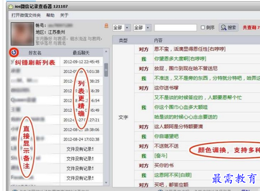Viewport: 260px width, 191px height.
Task: Select the message 这人额阿是分特额要滴
Action: [x=178, y=127]
